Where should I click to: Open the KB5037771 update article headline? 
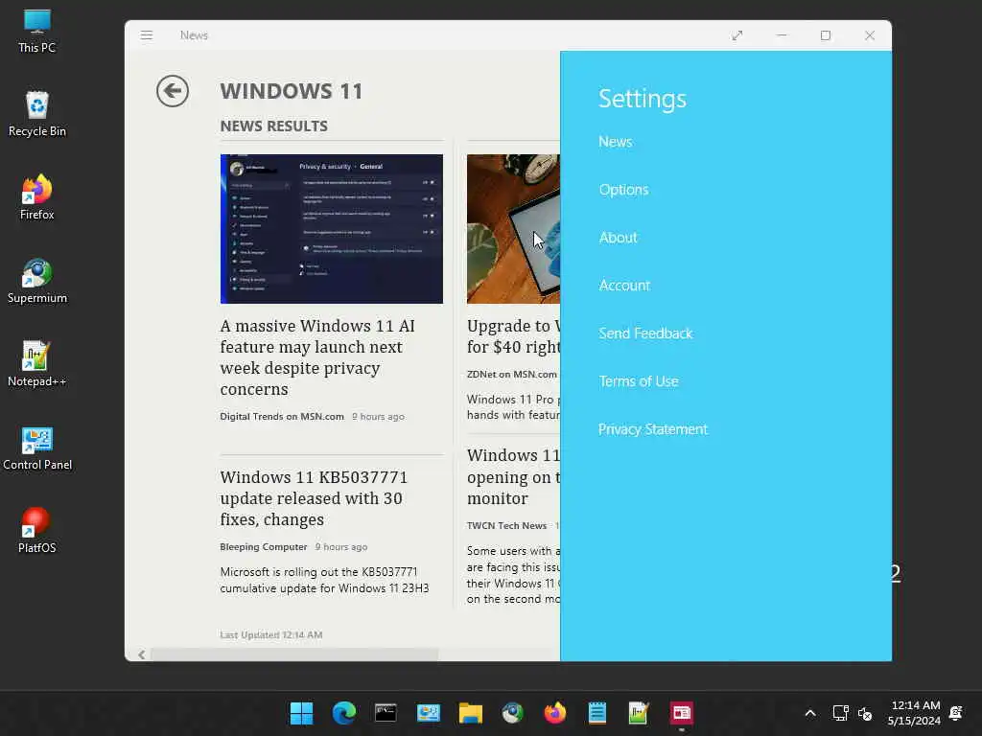pyautogui.click(x=314, y=498)
